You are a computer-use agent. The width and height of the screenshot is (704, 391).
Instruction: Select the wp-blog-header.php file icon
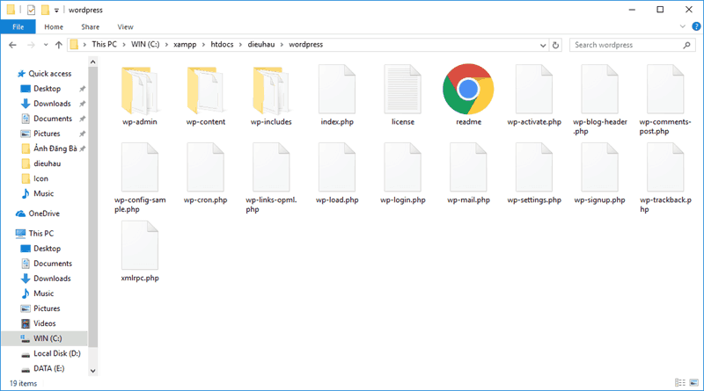pos(599,90)
